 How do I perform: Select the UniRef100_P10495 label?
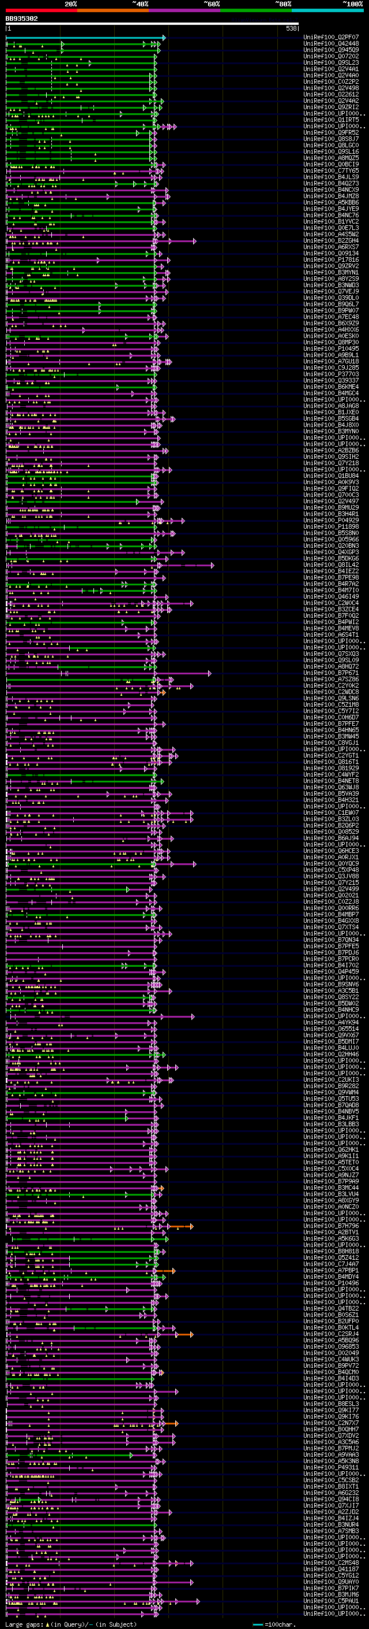(331, 348)
